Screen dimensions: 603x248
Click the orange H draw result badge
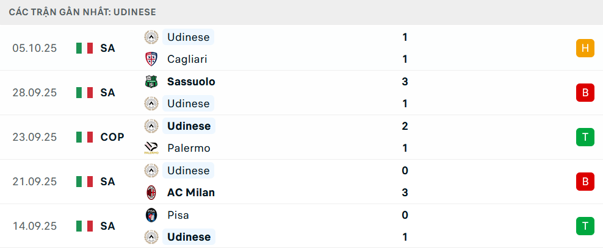point(585,48)
